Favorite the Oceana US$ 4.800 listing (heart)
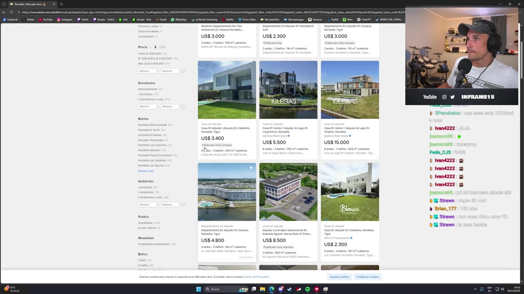 (251, 168)
